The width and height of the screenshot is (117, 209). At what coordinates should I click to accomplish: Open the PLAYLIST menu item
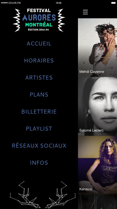point(39,129)
